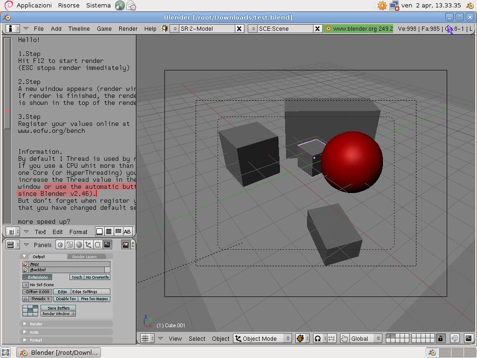This screenshot has height=358, width=477.
Task: Collapse the Output panel triangle
Action: tap(24, 256)
